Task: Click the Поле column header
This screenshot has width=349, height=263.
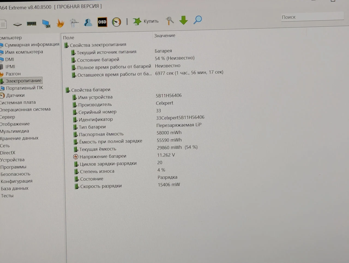Action: click(x=69, y=38)
